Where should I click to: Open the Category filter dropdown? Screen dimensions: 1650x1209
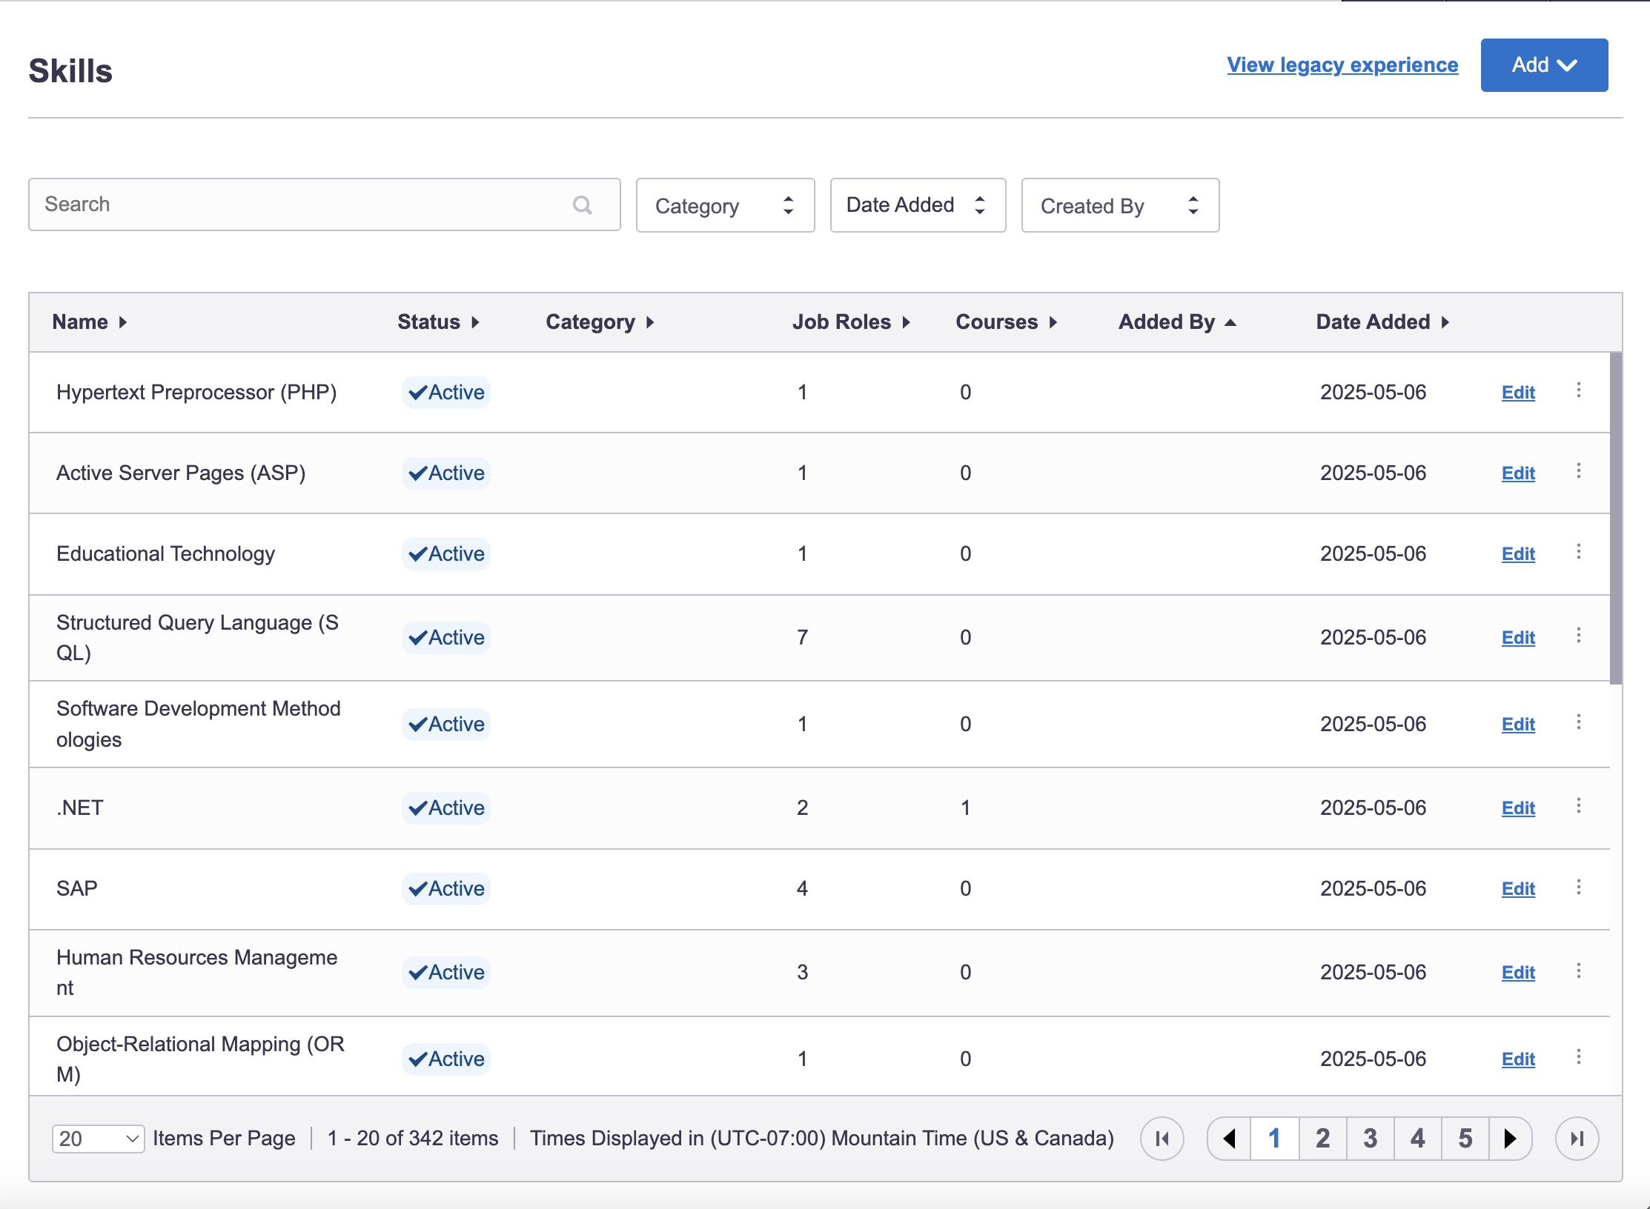click(x=726, y=205)
